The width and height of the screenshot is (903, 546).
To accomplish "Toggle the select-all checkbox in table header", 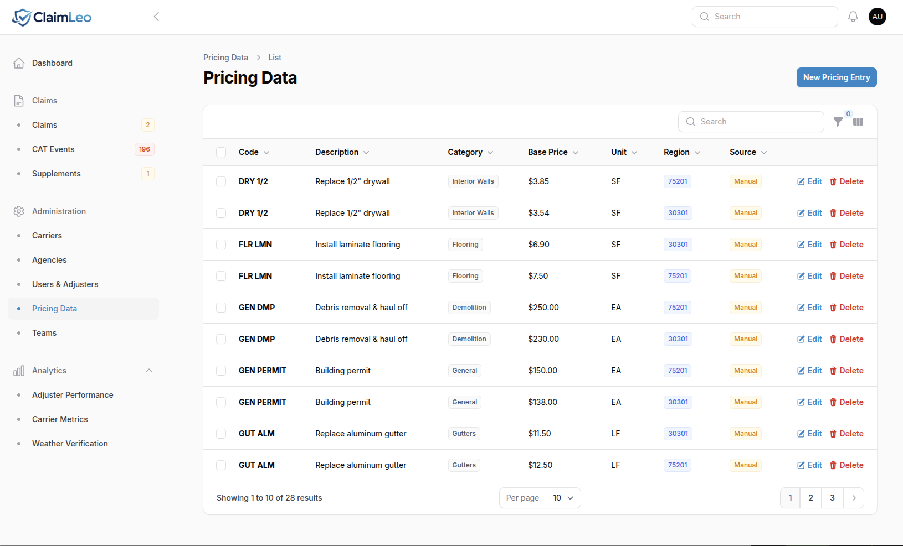I will pos(221,152).
